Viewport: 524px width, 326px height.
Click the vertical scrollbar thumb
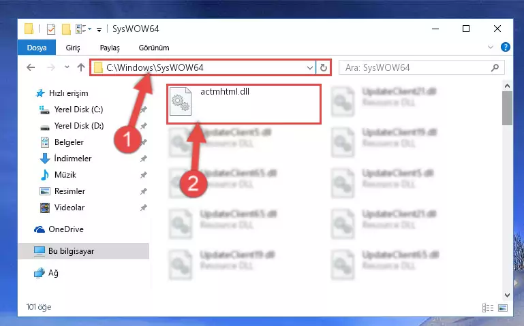point(507,108)
